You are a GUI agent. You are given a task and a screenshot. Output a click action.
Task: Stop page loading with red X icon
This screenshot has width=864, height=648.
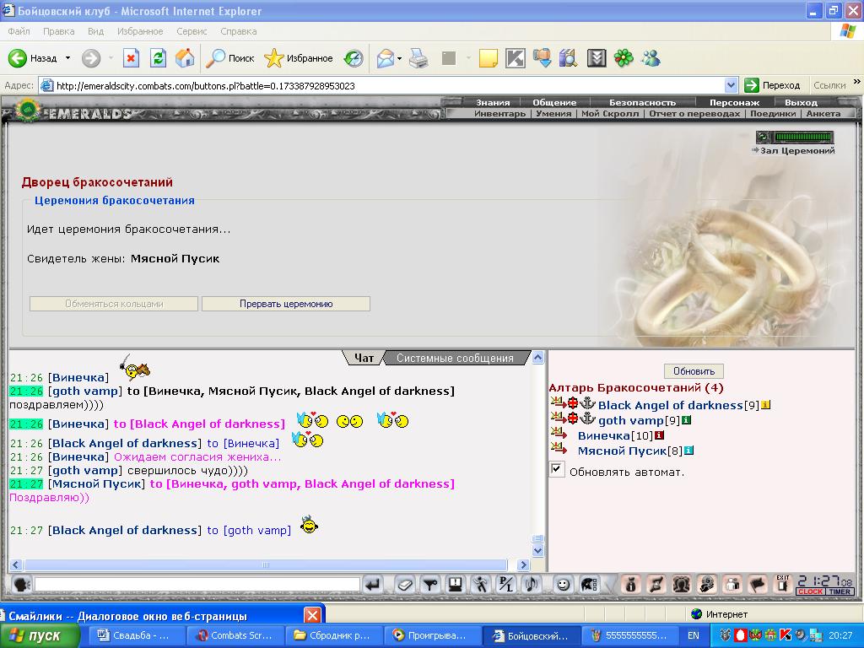(131, 58)
